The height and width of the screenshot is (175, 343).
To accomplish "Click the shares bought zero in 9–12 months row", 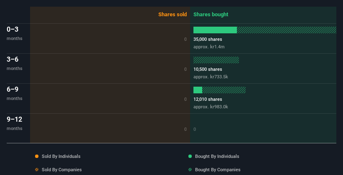I will pyautogui.click(x=195, y=130).
